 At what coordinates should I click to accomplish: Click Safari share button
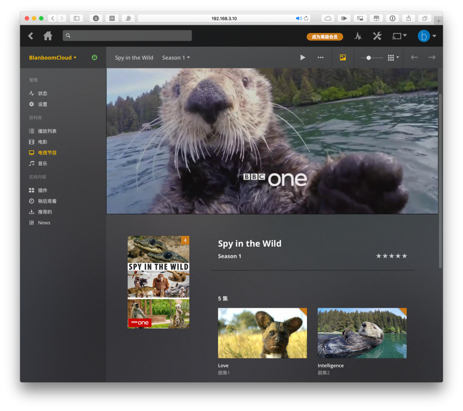coord(408,19)
